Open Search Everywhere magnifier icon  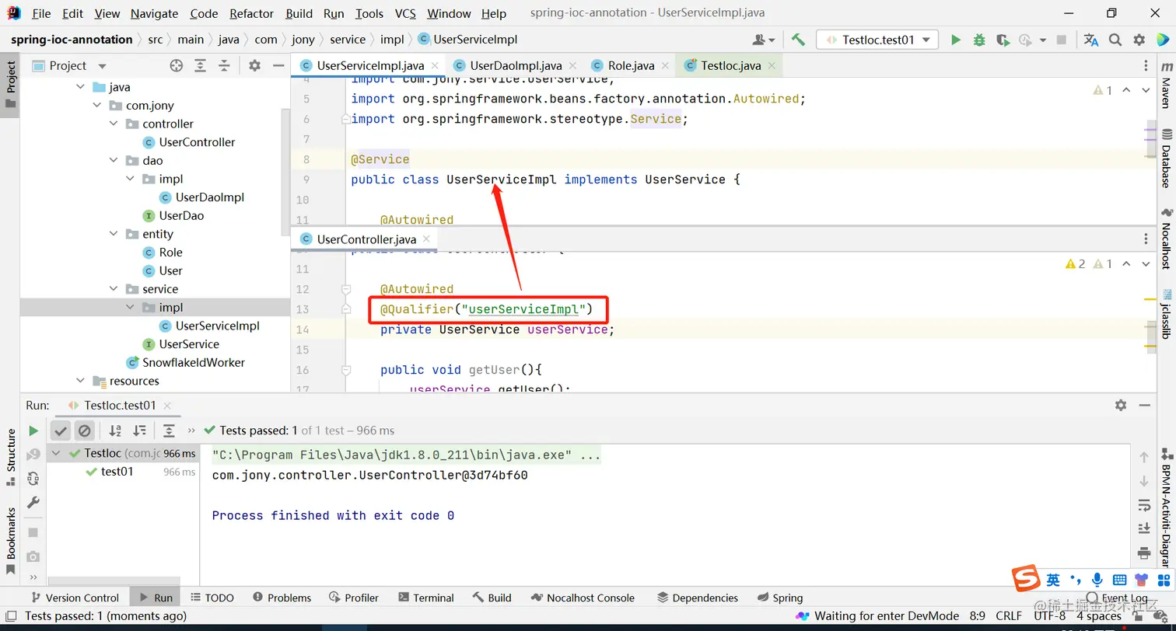click(1115, 40)
